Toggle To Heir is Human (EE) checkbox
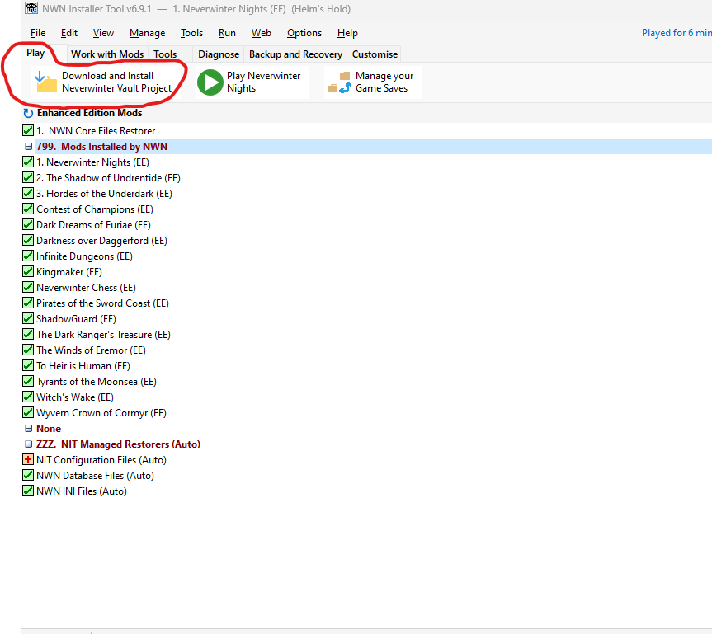 point(28,365)
